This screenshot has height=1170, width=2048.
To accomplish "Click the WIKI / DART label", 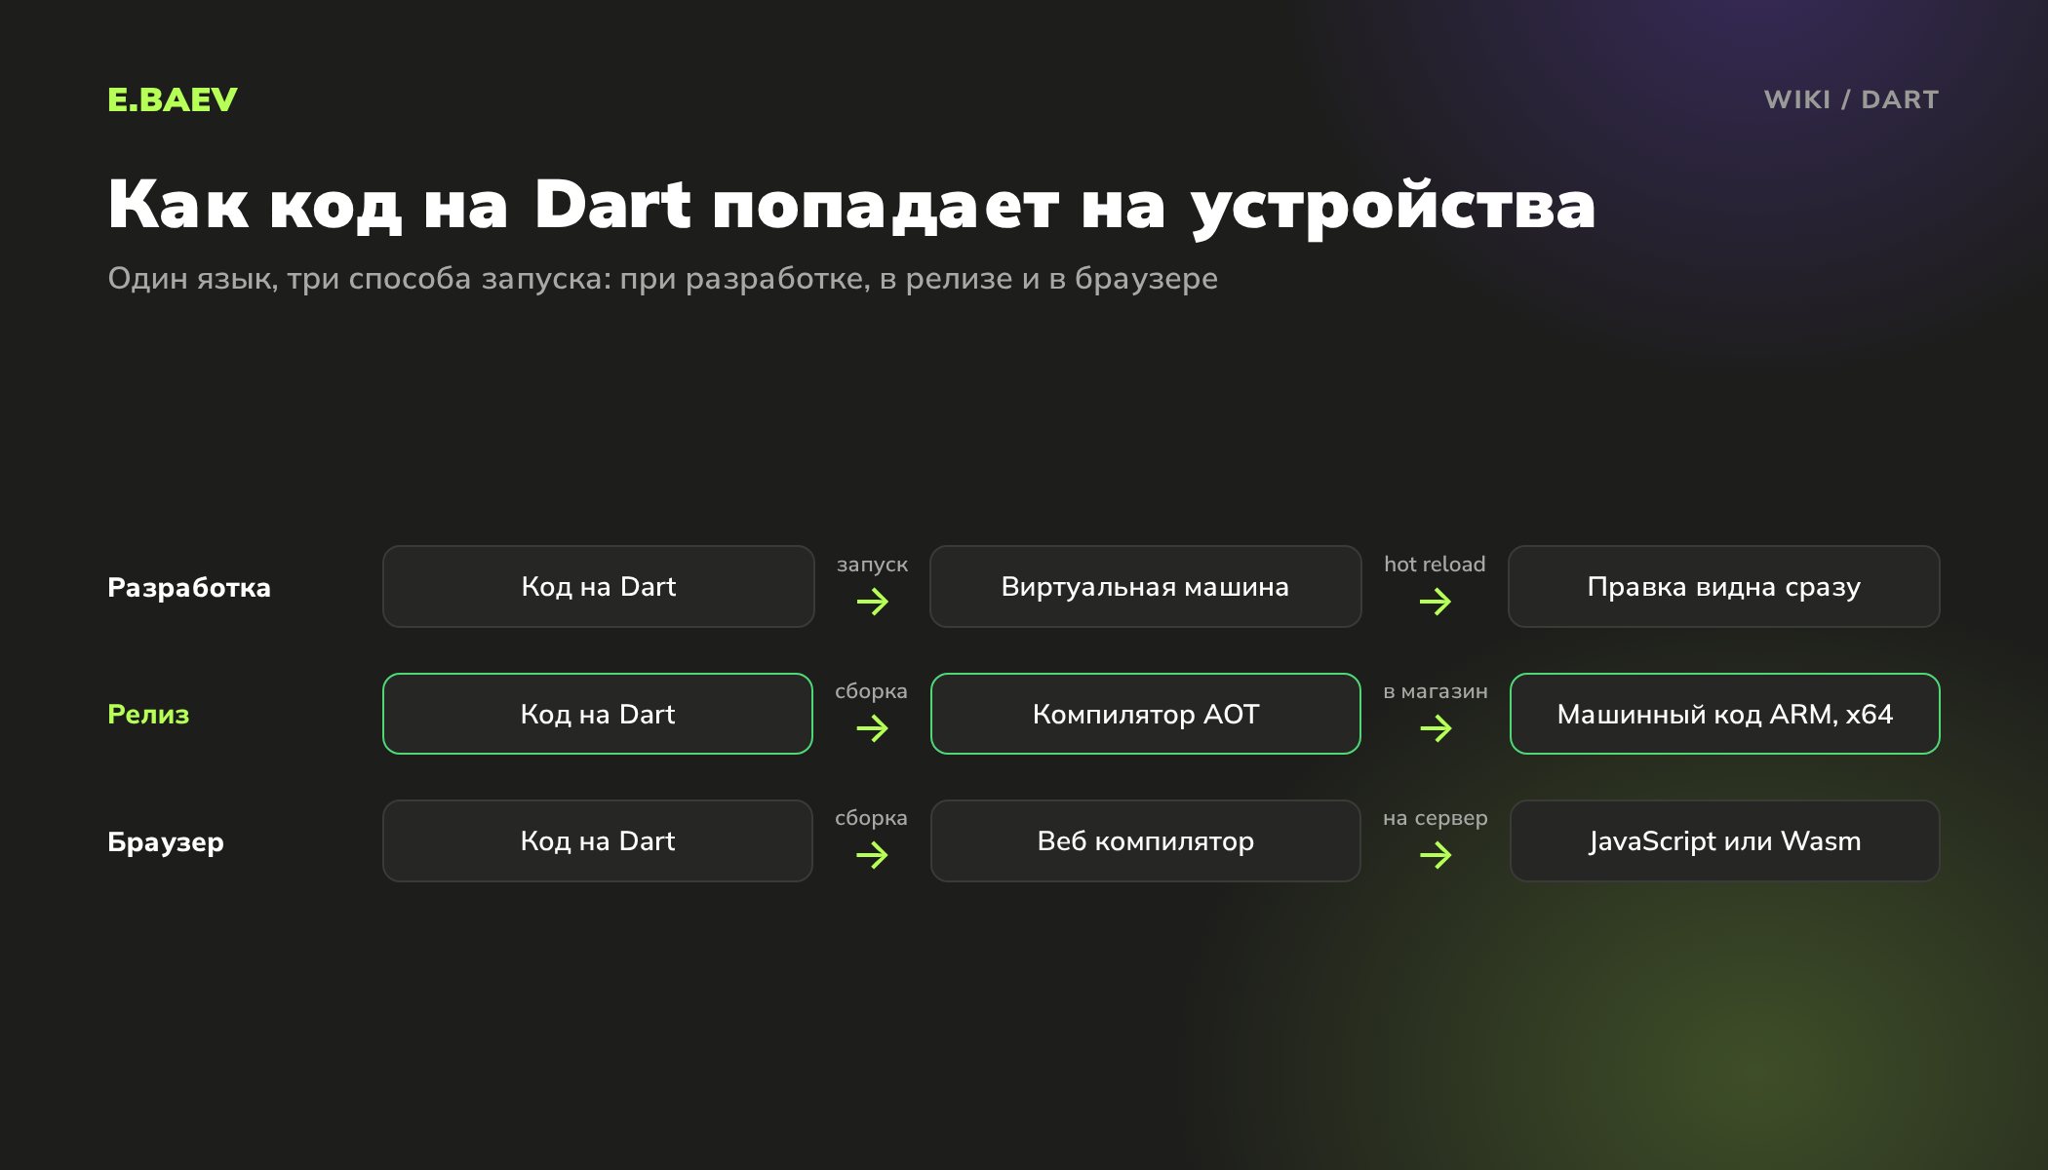I will pyautogui.click(x=1851, y=99).
